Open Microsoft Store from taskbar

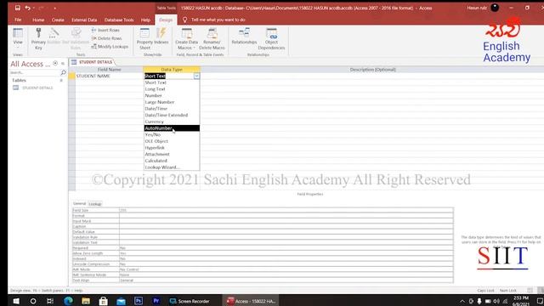[104, 301]
